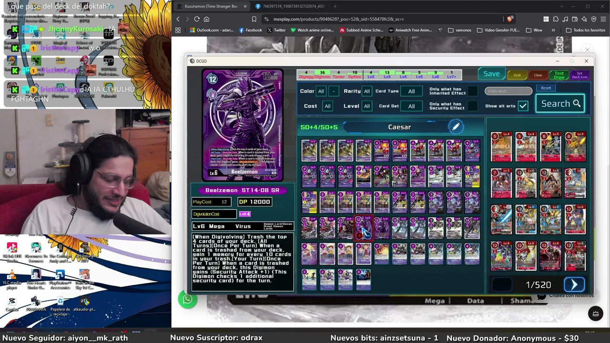The width and height of the screenshot is (610, 343).
Task: Reload the browser page
Action: coord(196,19)
